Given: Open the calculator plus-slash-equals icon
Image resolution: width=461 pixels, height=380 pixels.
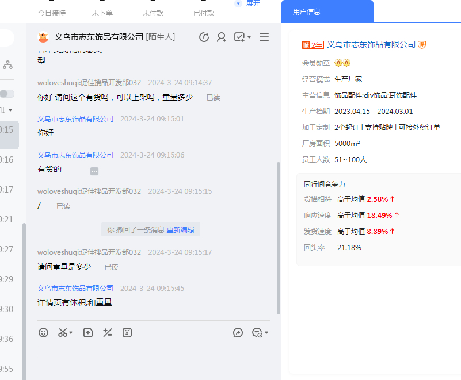Looking at the screenshot, I should pos(107,332).
